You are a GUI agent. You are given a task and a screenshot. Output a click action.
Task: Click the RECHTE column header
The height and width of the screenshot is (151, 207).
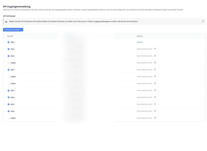pyautogui.click(x=140, y=36)
